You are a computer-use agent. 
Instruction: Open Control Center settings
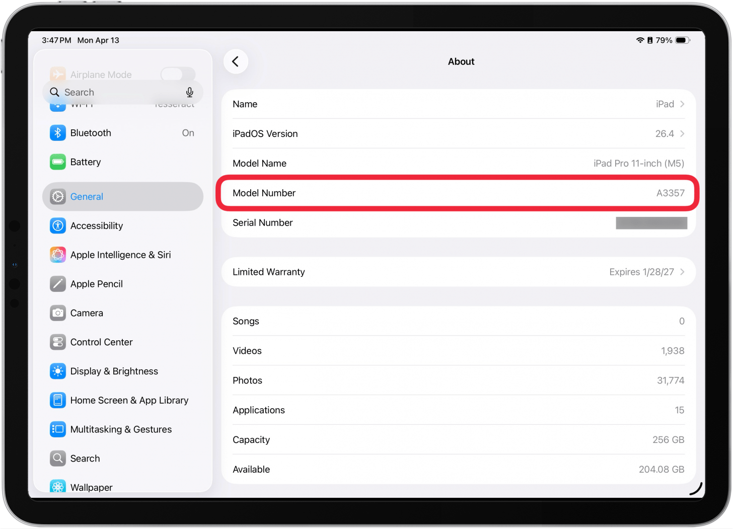tap(123, 342)
